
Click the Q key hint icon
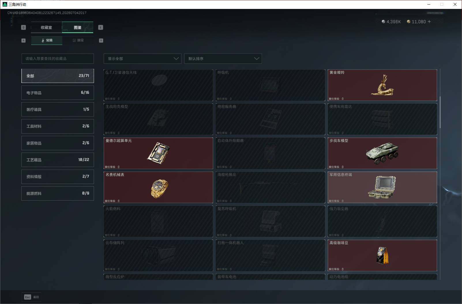click(x=24, y=27)
